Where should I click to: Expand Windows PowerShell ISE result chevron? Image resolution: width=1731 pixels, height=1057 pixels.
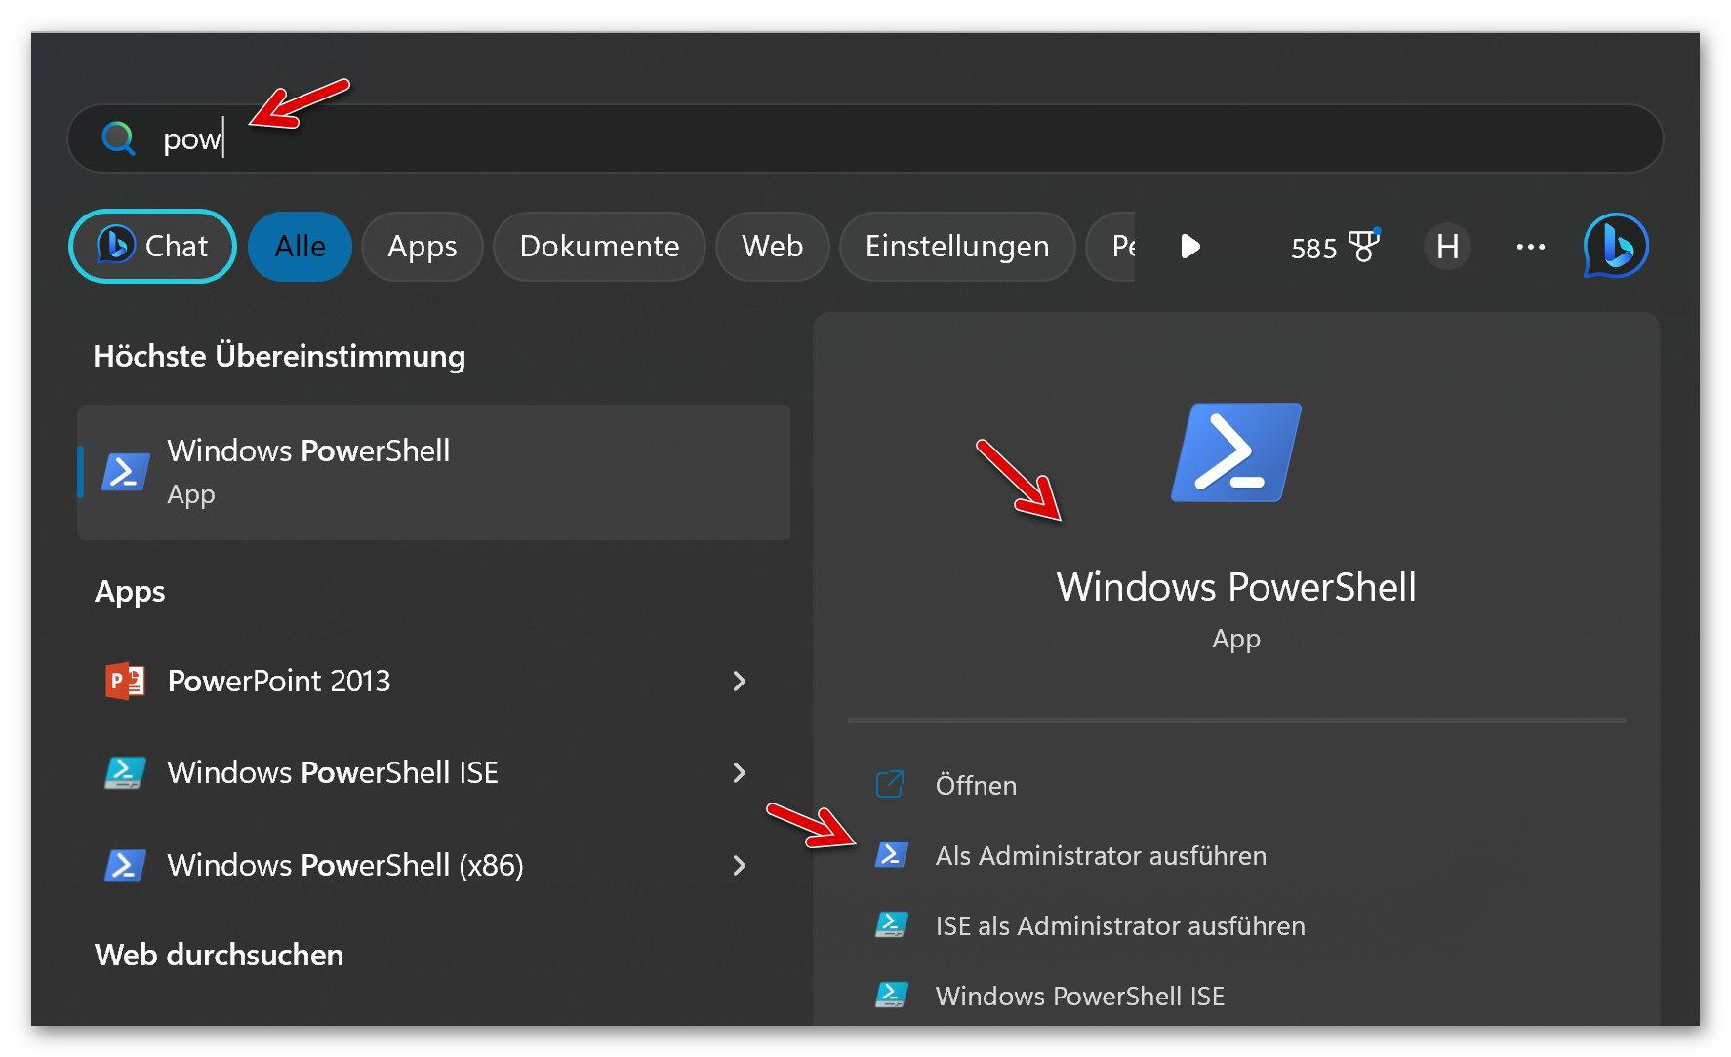[x=739, y=772]
